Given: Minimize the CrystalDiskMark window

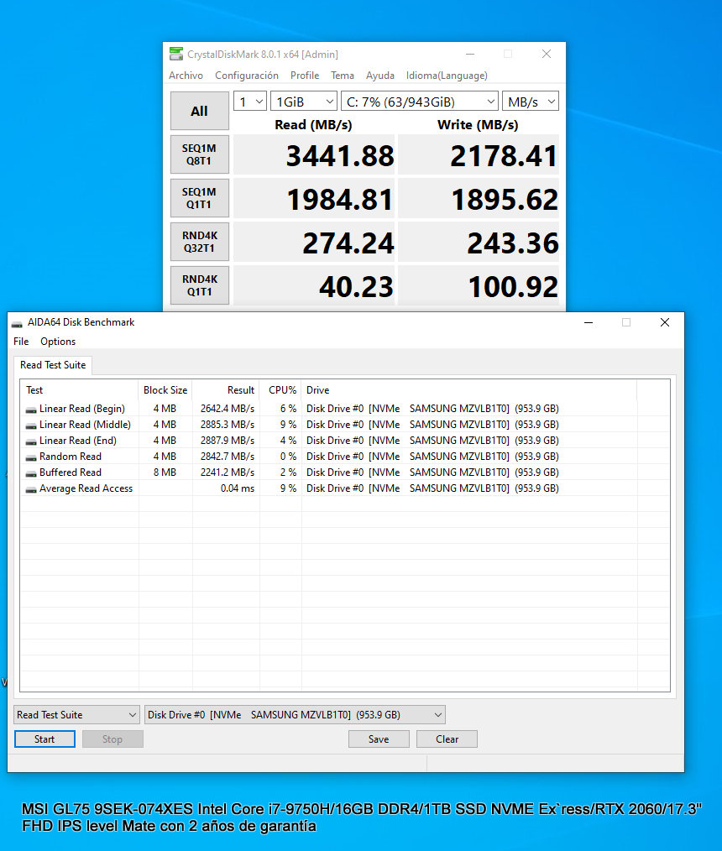Looking at the screenshot, I should coord(470,54).
